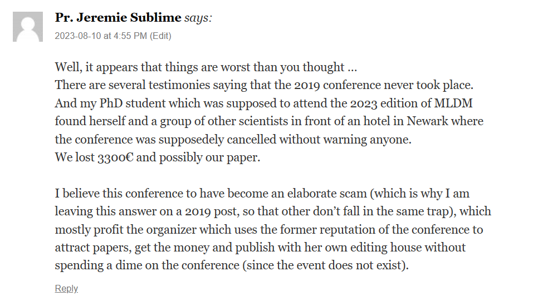
Task: Click the line starting "Well, it appears"
Action: 206,68
